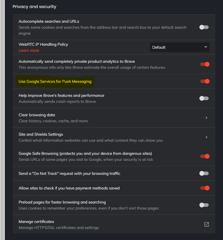The width and height of the screenshot is (223, 240).
Task: Open WebRTC IP Handling Policy dropdown
Action: 179,47
